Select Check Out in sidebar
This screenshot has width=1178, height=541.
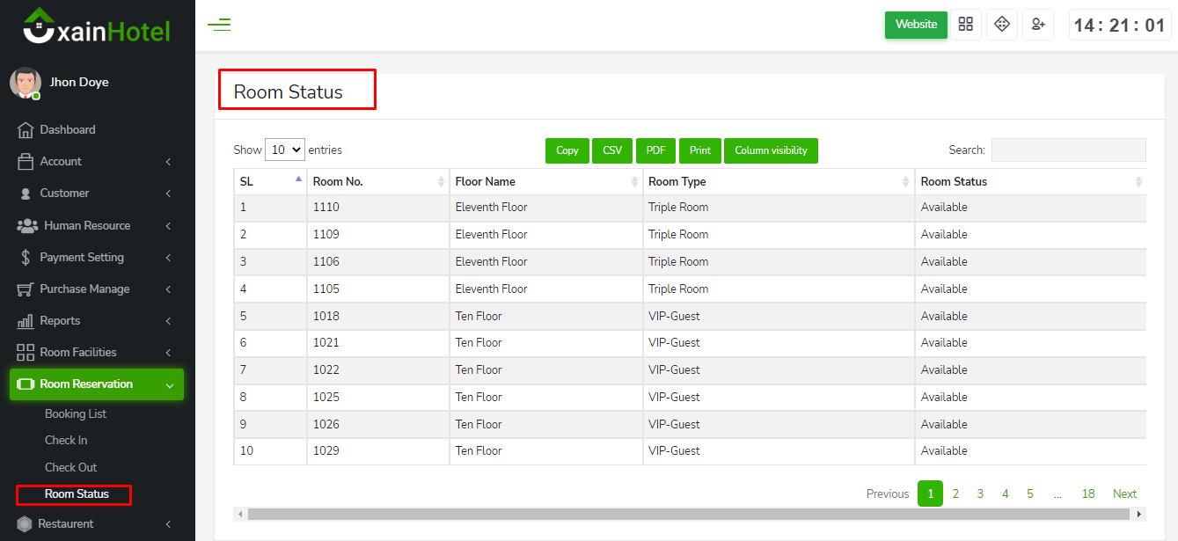[x=71, y=468]
